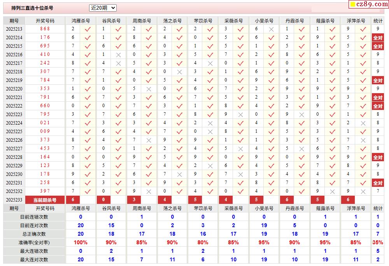
Task: Click the red check mark for 浮萍杀号 in row 2025231
Action: tap(363, 183)
